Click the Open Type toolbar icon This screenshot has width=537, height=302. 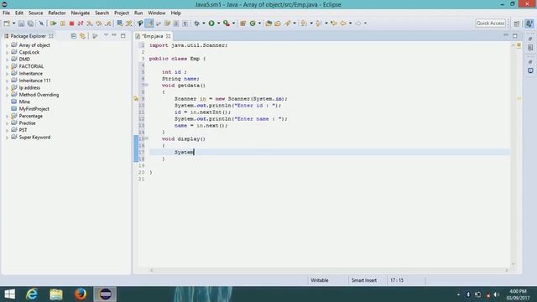[268, 23]
